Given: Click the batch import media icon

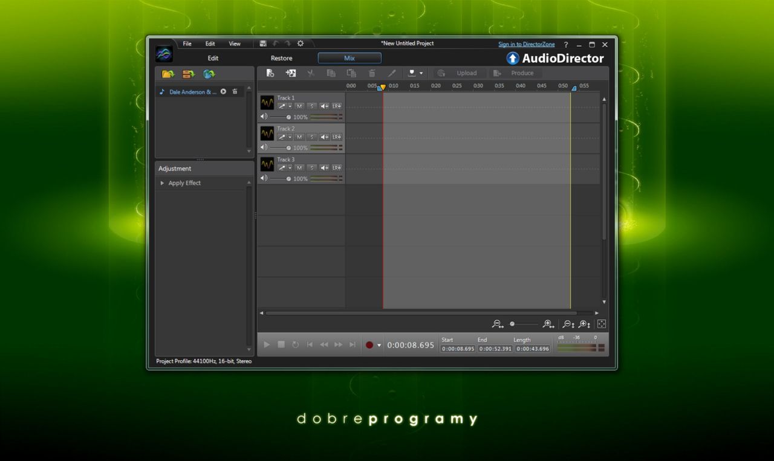Looking at the screenshot, I should pyautogui.click(x=189, y=74).
